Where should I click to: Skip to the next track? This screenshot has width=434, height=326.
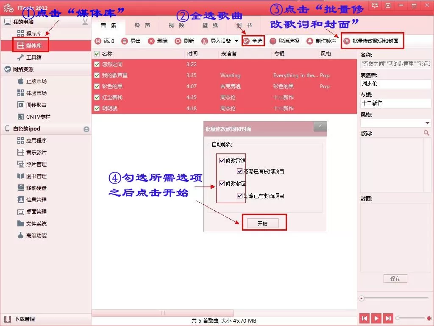point(388,318)
